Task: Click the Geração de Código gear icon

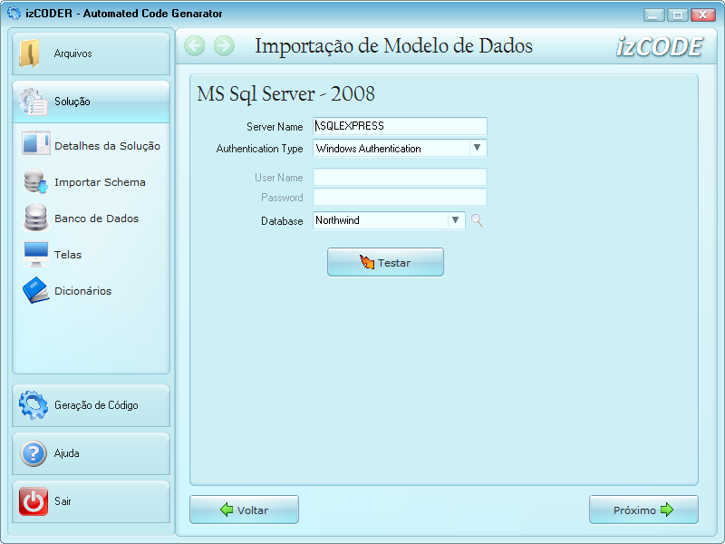Action: [x=34, y=405]
